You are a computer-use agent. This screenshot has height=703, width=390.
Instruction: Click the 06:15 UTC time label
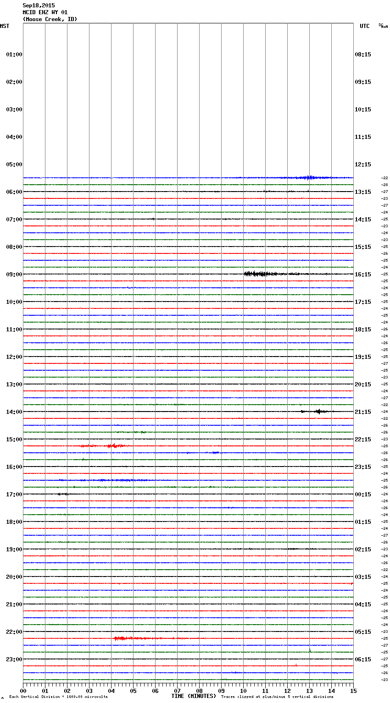[x=363, y=659]
